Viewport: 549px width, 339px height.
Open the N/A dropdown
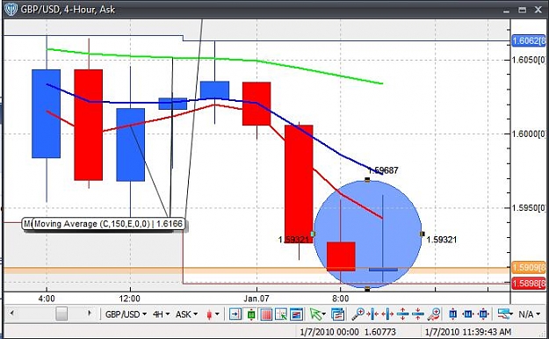tap(529, 314)
